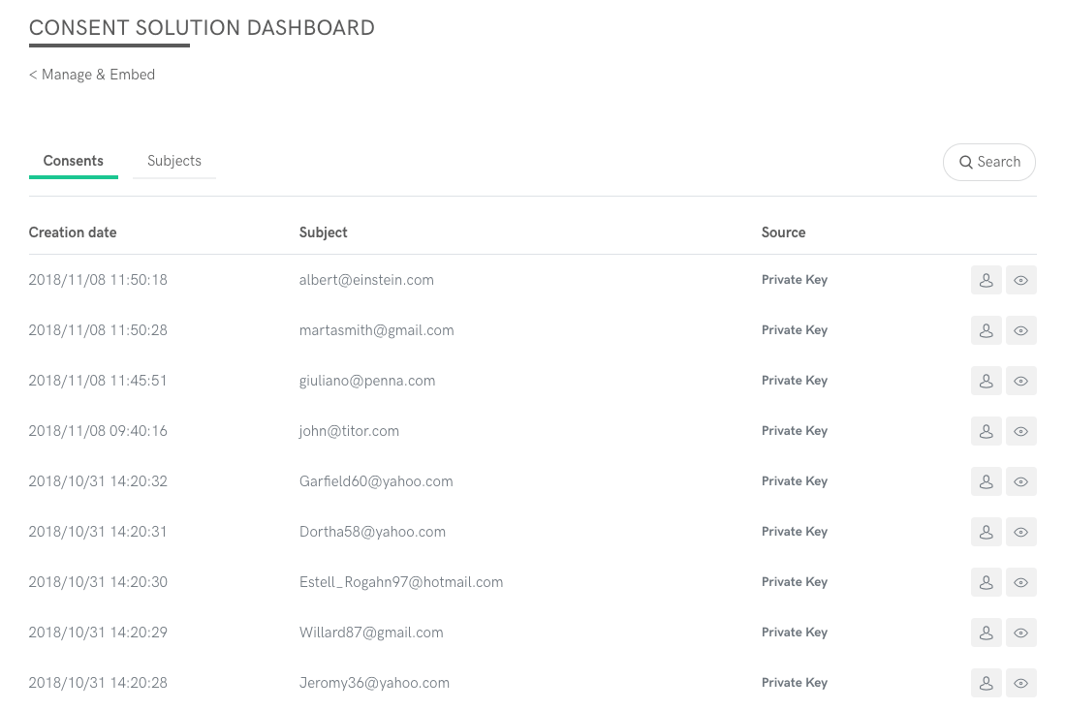Show consent details for Willard87@gmail.com via eye icon
Image resolution: width=1066 pixels, height=710 pixels.
point(1021,633)
